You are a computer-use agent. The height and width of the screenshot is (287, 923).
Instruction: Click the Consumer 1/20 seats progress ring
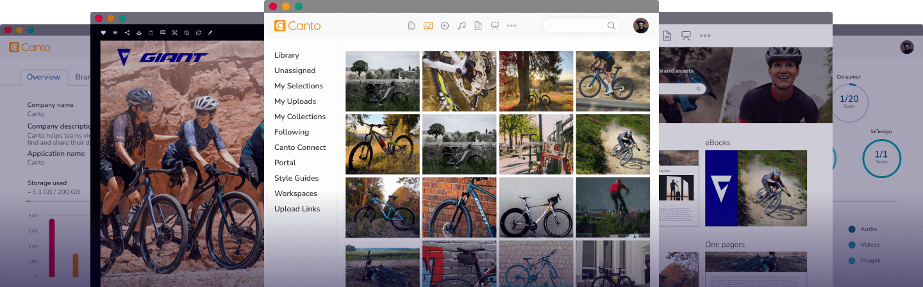tap(849, 102)
